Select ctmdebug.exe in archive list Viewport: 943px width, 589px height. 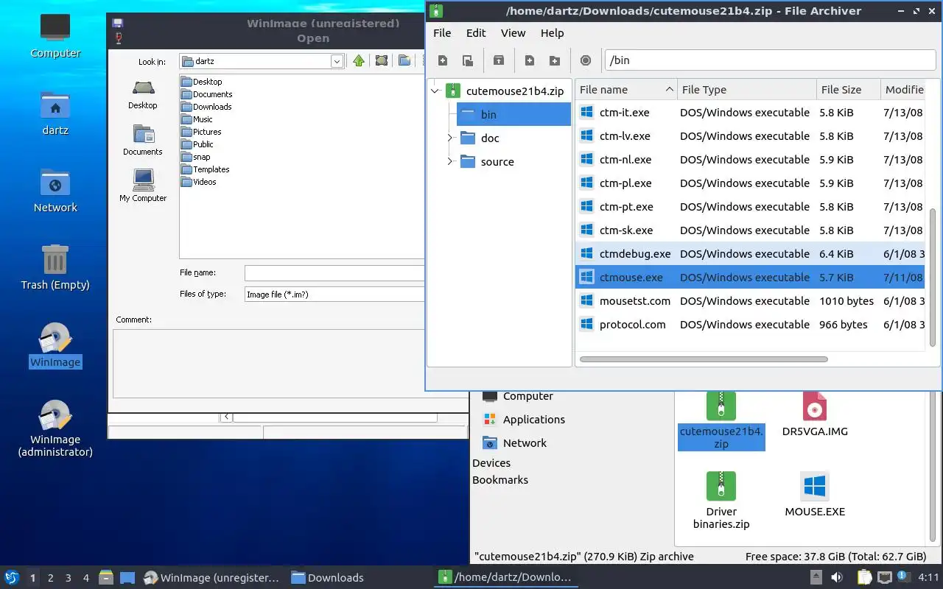coord(750,254)
